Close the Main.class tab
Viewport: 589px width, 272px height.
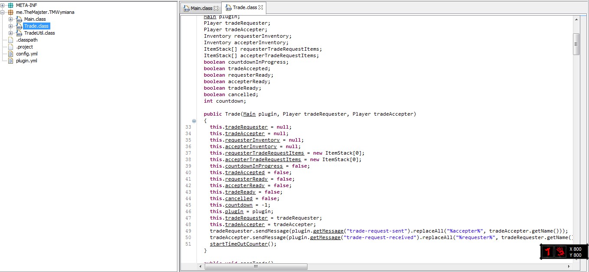216,8
